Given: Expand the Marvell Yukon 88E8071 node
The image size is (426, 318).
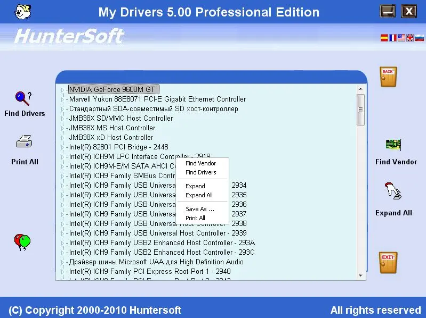Looking at the screenshot, I should coord(62,99).
